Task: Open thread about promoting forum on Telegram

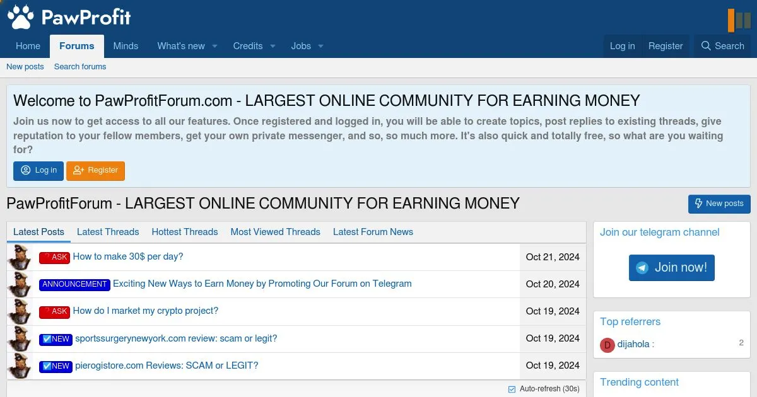Action: tap(262, 284)
